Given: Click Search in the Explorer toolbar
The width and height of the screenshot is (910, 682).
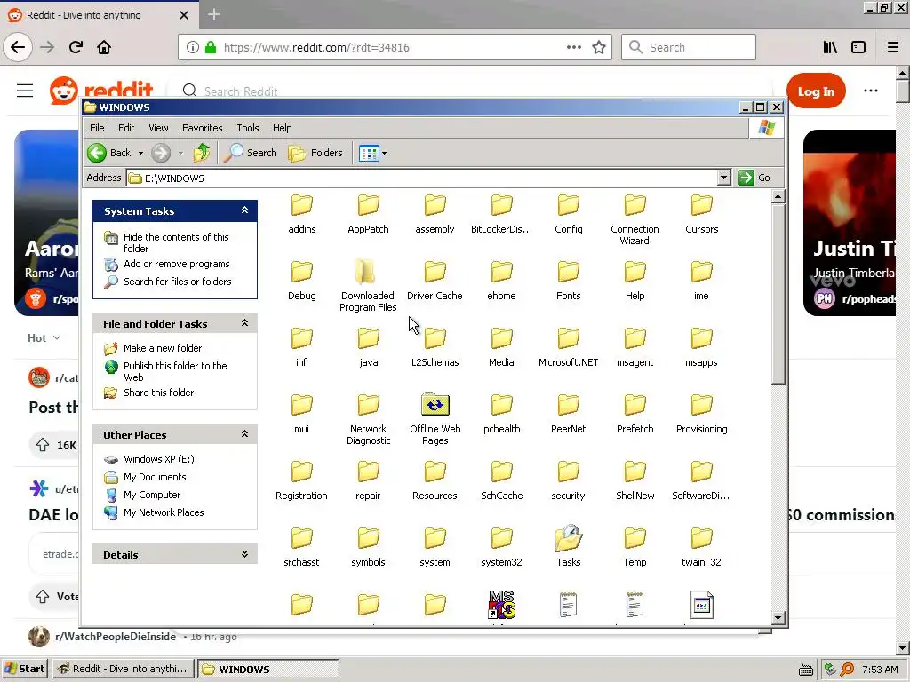Looking at the screenshot, I should click(251, 153).
